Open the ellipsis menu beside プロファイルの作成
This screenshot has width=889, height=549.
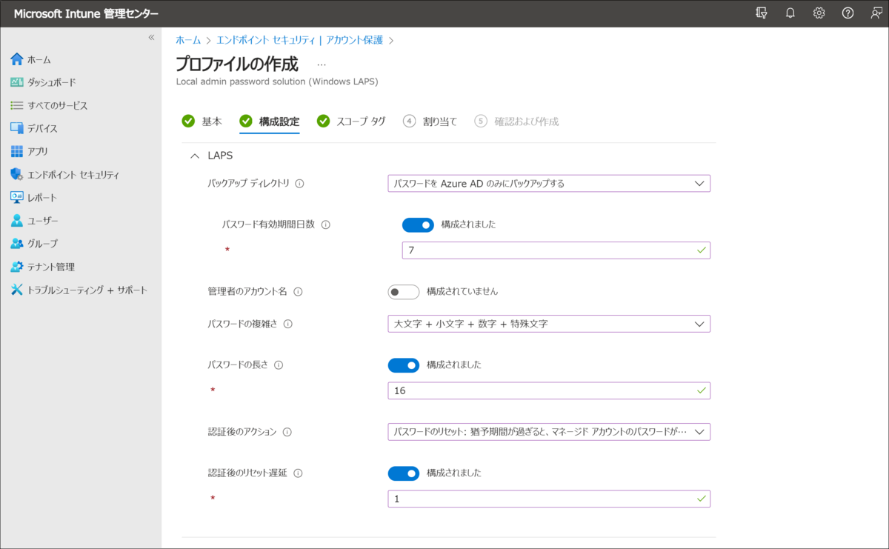(x=322, y=64)
